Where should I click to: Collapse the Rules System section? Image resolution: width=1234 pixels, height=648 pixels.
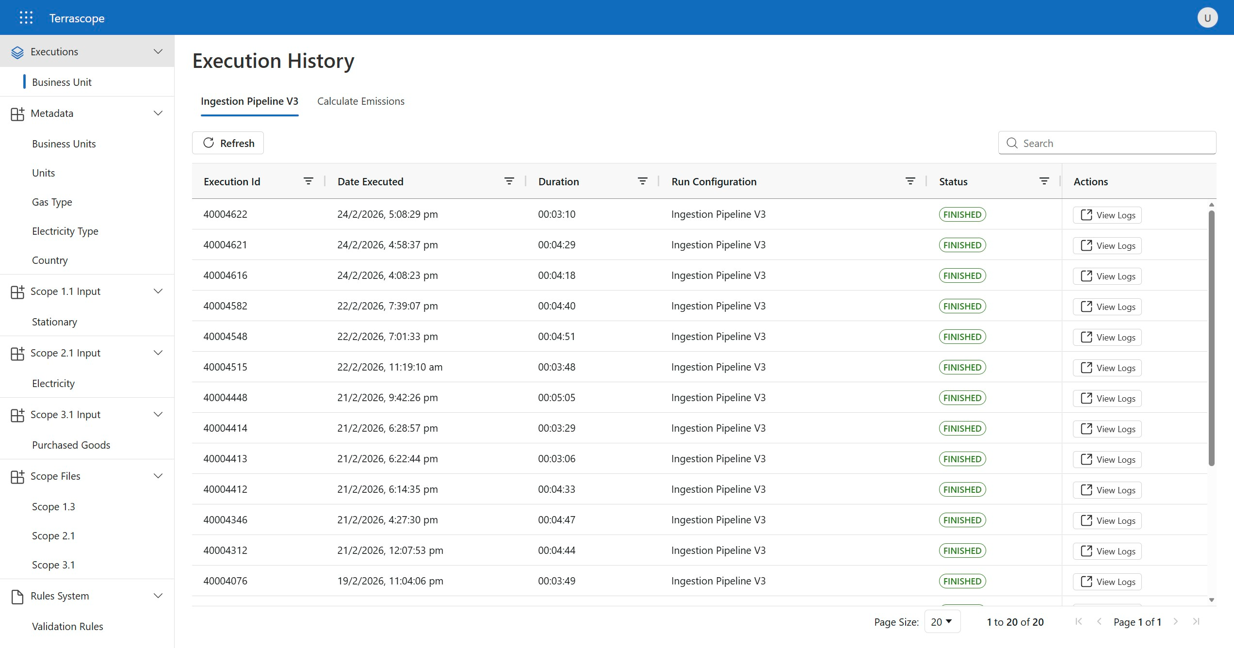[158, 596]
